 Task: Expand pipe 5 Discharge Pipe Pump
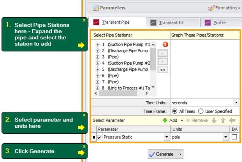coord(97,69)
